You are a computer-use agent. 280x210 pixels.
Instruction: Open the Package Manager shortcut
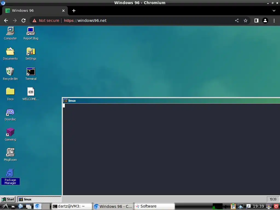click(10, 177)
